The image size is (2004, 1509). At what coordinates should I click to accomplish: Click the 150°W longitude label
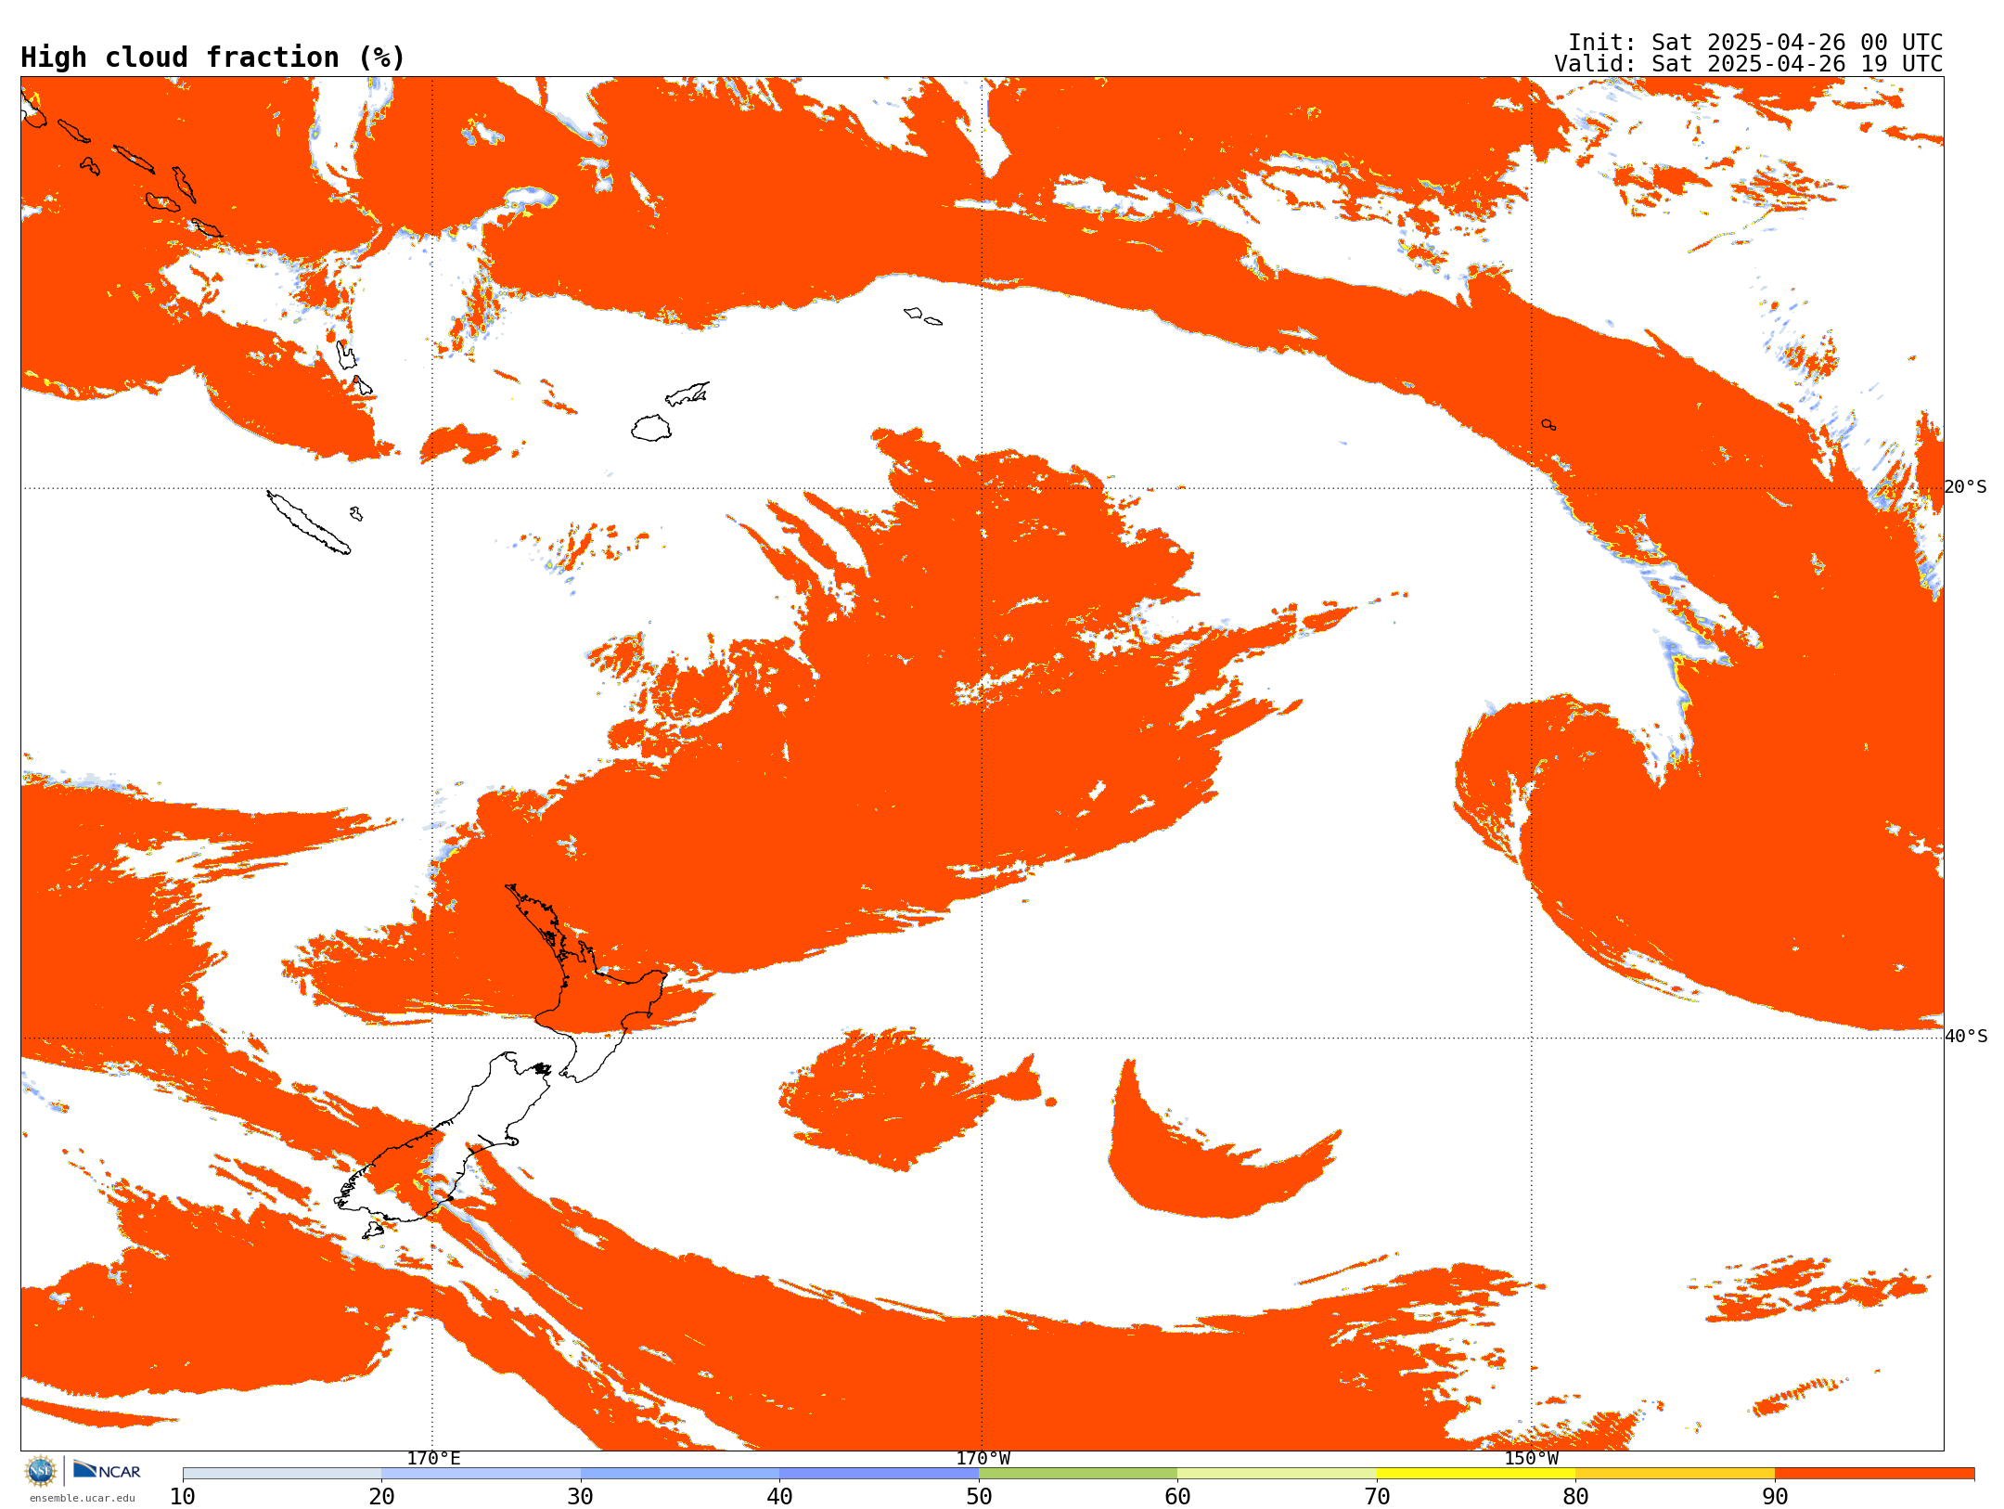coord(1532,1459)
